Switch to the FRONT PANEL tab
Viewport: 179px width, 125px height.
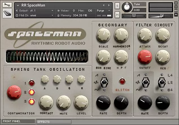(18, 121)
